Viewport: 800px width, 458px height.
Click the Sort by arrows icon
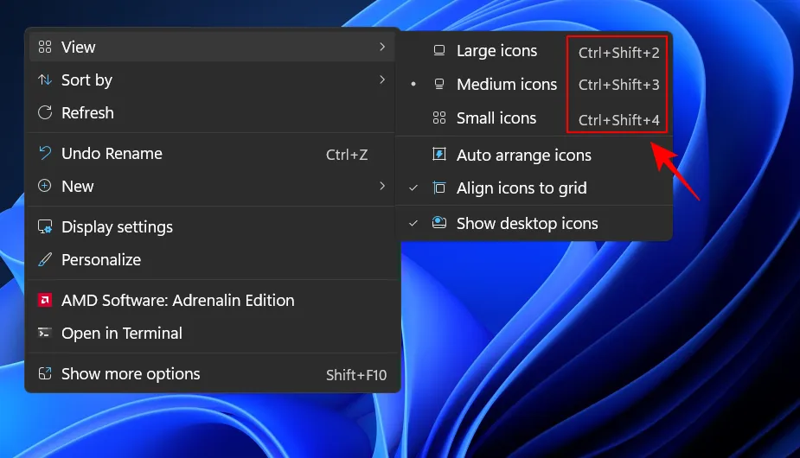tap(45, 80)
